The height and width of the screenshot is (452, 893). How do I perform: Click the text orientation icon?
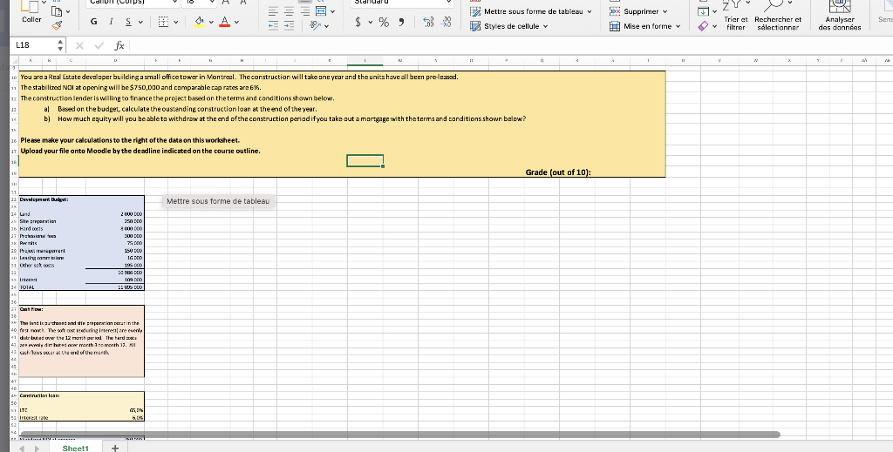(x=316, y=25)
